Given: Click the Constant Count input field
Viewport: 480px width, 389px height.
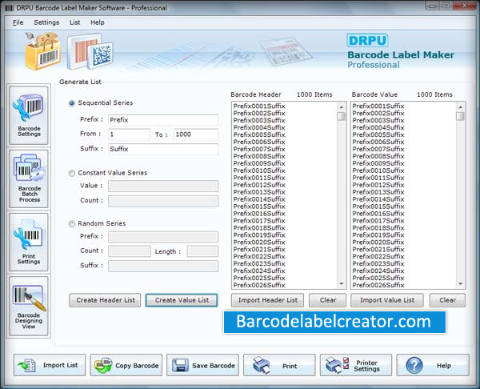Looking at the screenshot, I should 163,201.
